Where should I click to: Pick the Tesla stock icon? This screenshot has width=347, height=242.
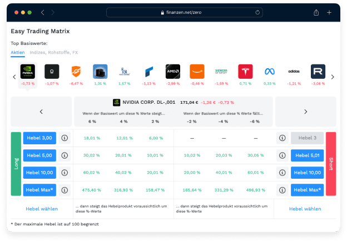click(245, 72)
